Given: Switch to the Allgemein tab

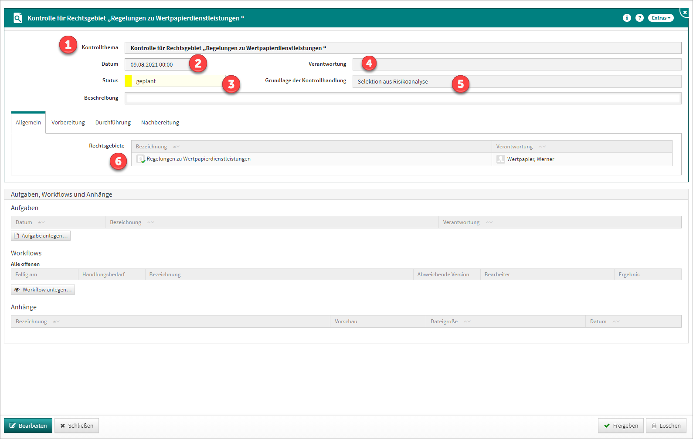Looking at the screenshot, I should 28,123.
